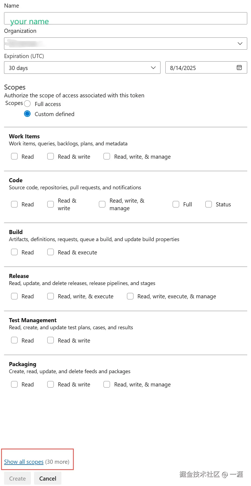Enable Release Read, write, & execute

click(x=51, y=296)
